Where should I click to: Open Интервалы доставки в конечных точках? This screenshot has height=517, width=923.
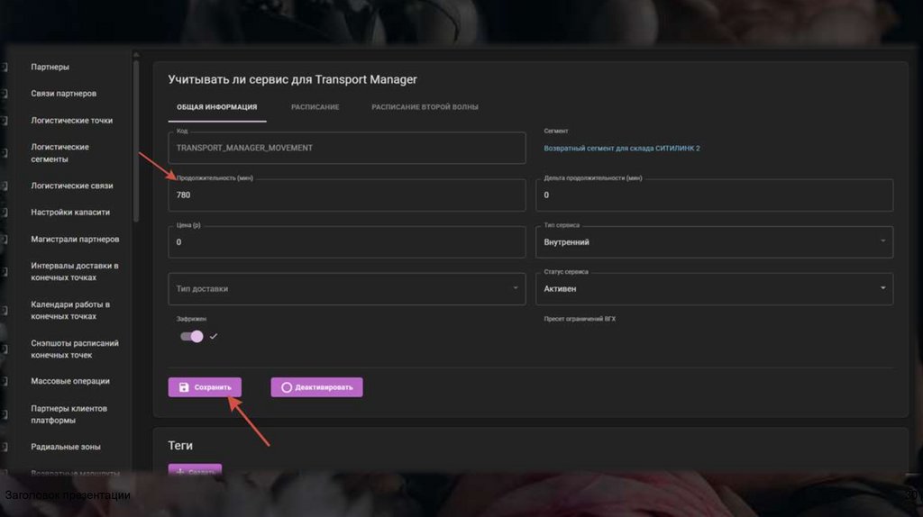click(x=75, y=272)
